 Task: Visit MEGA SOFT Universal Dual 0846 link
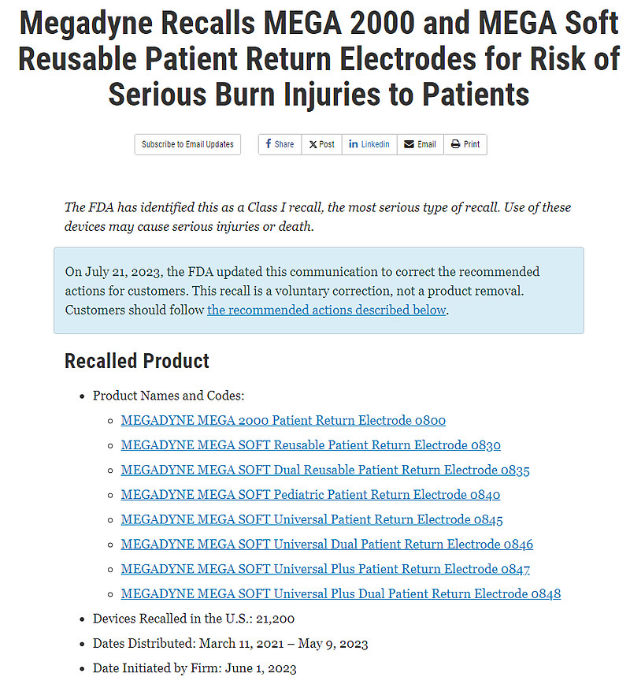click(x=327, y=545)
